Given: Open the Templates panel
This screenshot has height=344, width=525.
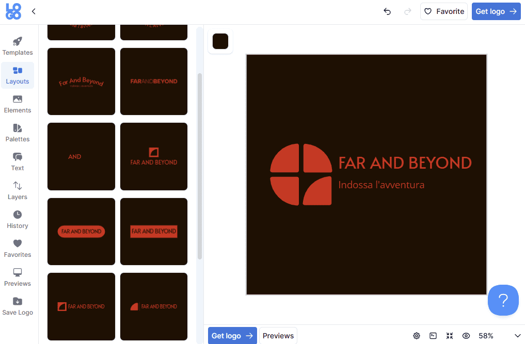Looking at the screenshot, I should pos(18,46).
